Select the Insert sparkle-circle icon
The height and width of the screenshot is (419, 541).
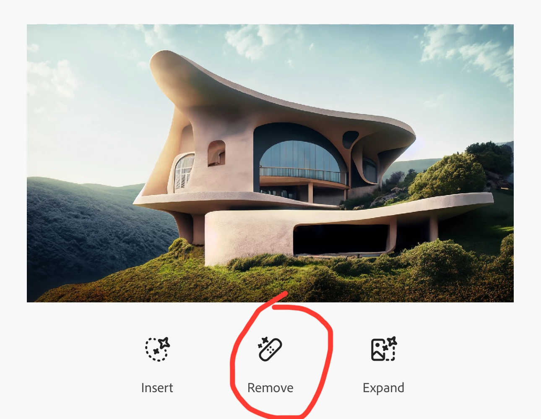coord(157,349)
